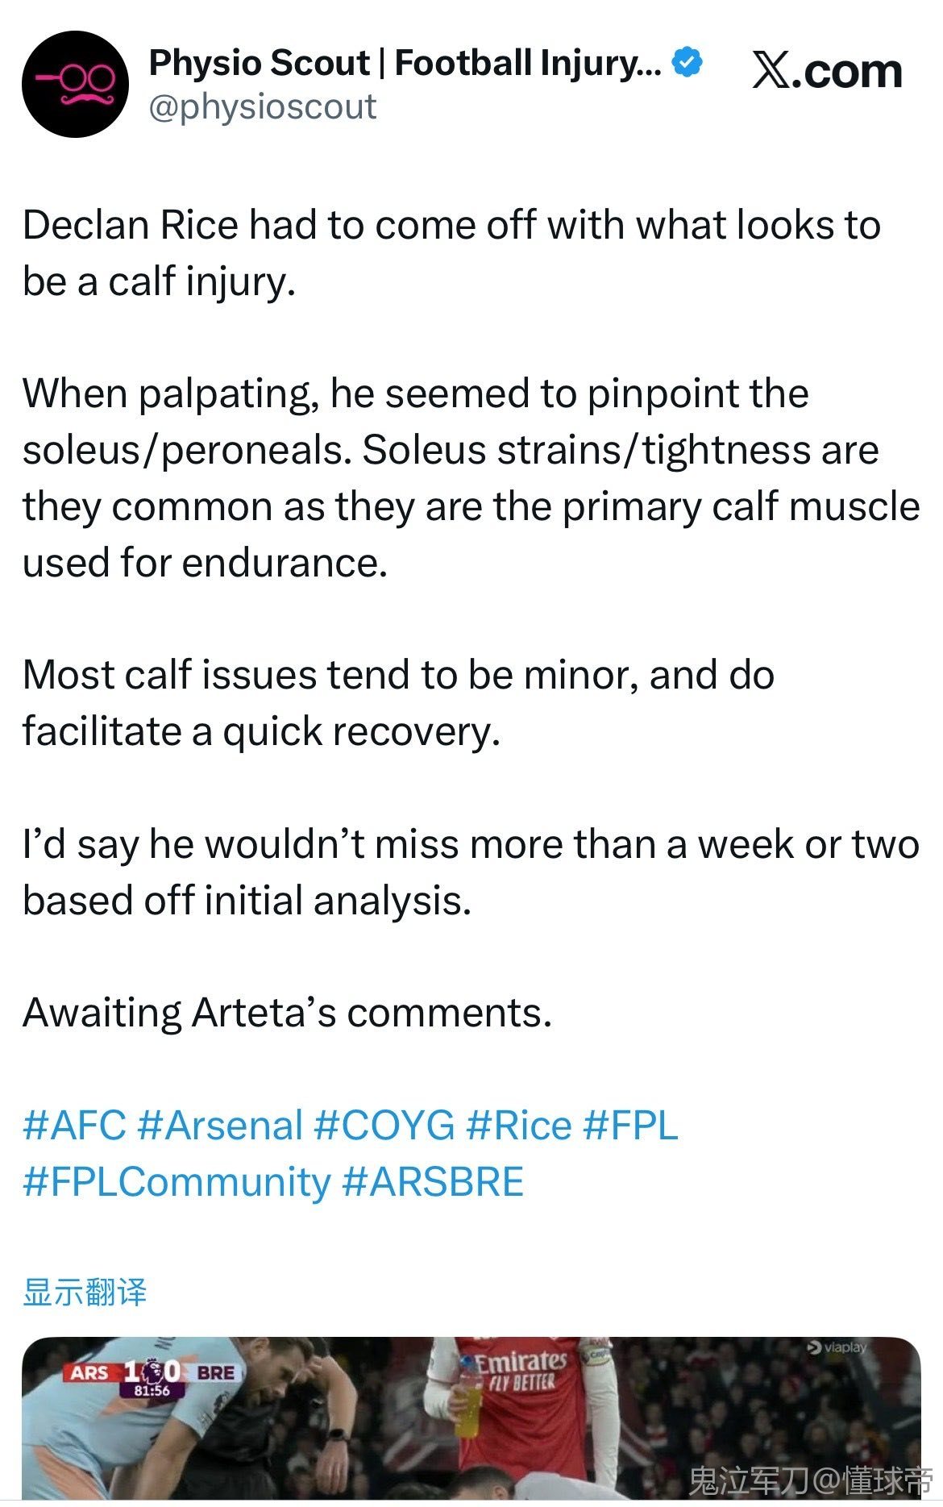Tap the #Rice hashtag
The height and width of the screenshot is (1507, 943).
tap(518, 1126)
